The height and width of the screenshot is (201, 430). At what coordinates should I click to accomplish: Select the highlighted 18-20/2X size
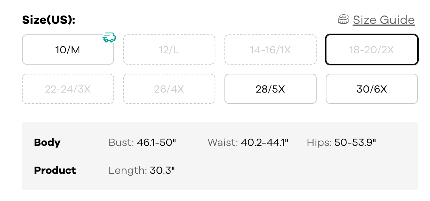pos(371,49)
